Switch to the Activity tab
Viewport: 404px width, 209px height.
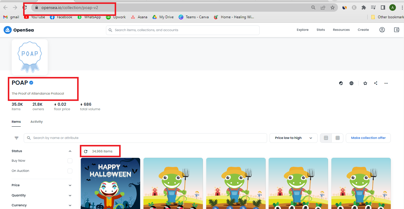coord(37,122)
